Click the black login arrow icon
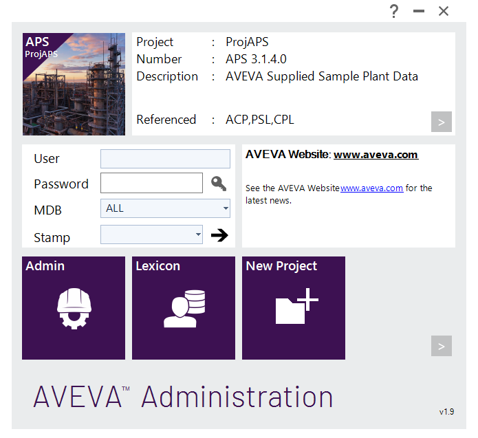 pyautogui.click(x=219, y=235)
